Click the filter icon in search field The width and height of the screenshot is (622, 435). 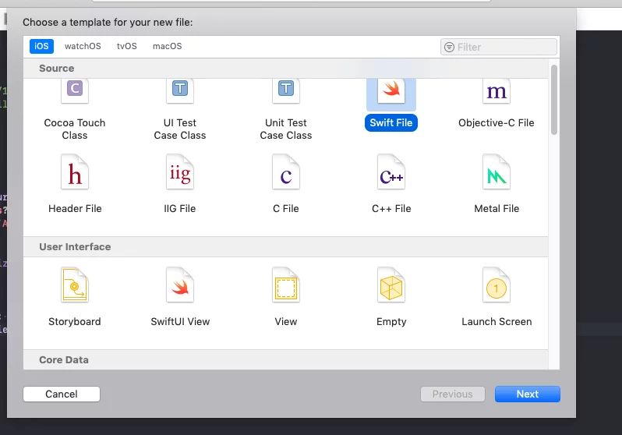(449, 48)
